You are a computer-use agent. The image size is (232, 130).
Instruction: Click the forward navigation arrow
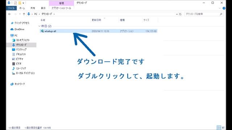[x=15, y=14]
